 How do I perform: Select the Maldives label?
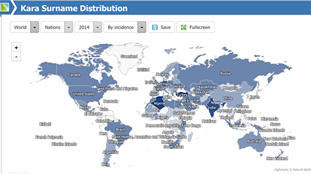click(209, 121)
